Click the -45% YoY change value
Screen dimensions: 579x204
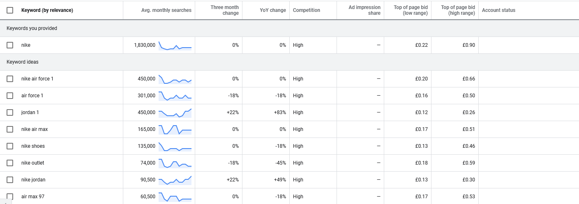(x=281, y=163)
